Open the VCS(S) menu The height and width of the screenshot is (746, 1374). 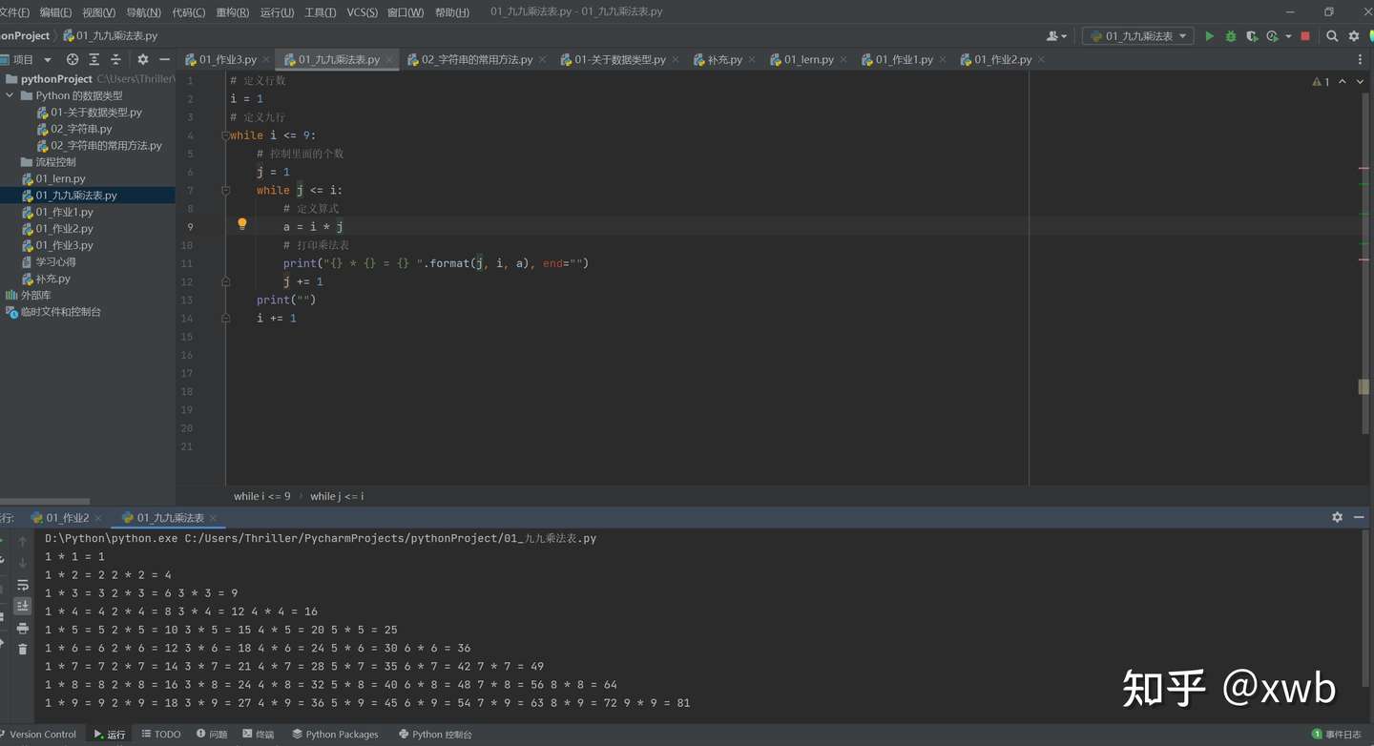tap(362, 12)
